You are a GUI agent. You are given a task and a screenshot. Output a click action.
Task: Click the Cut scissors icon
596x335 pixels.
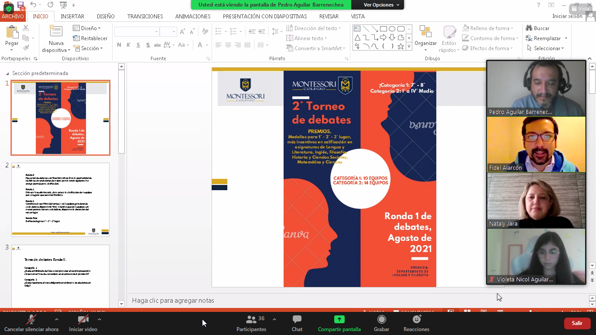[26, 28]
